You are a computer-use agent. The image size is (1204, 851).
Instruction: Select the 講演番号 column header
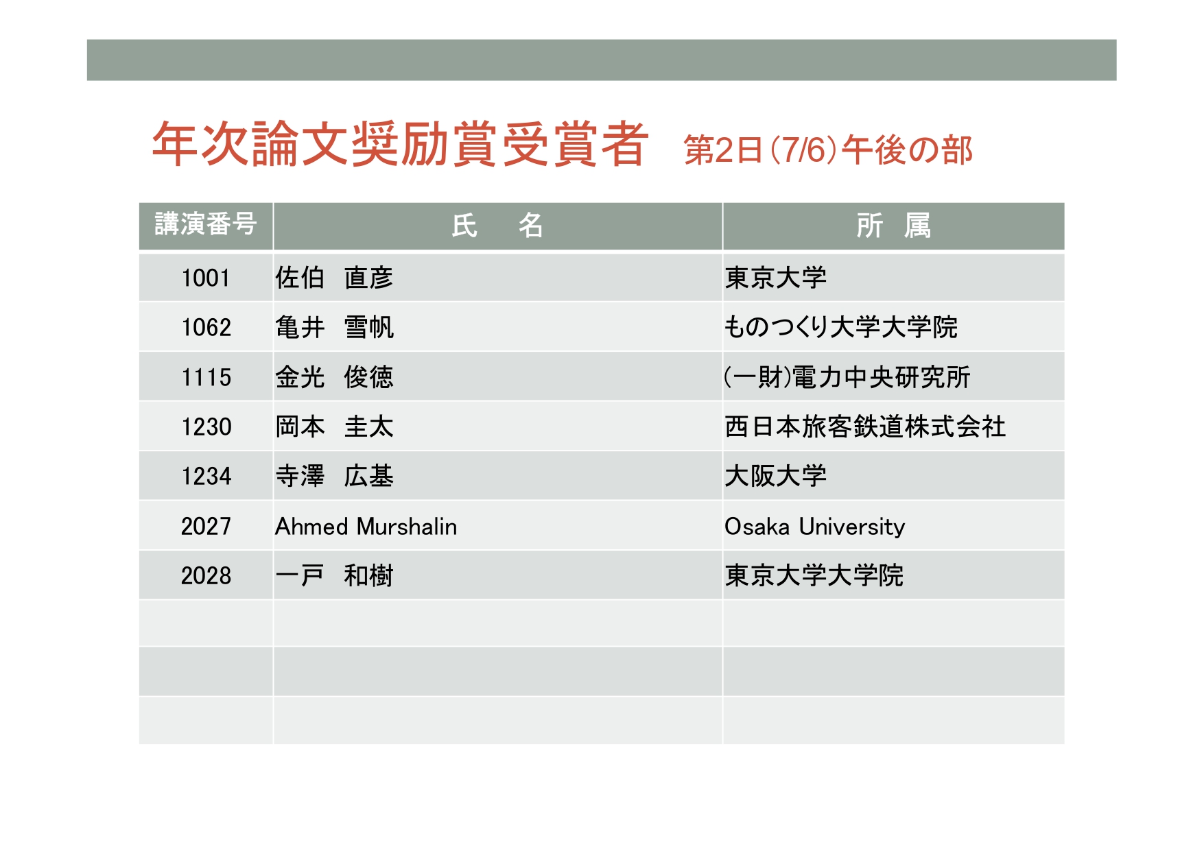coord(206,225)
